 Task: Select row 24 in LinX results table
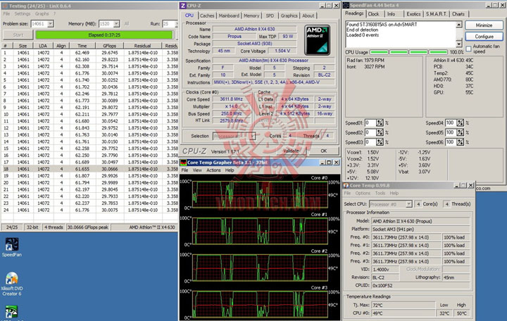click(89, 210)
